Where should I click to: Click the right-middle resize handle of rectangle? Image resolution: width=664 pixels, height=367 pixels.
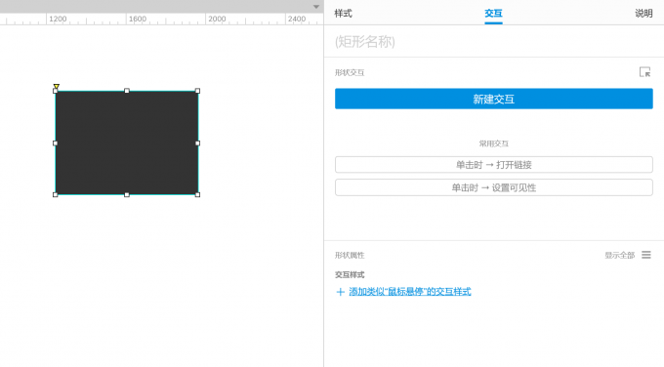pos(197,143)
